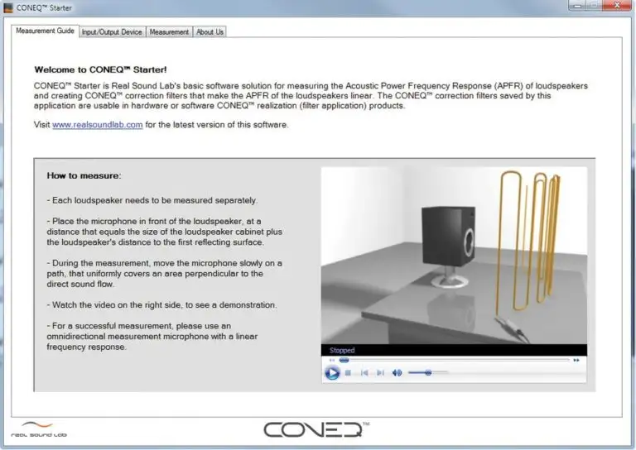Image resolution: width=636 pixels, height=450 pixels.
Task: Click the 'Welcome to CONEQ™ Starter!' heading
Action: (x=100, y=69)
